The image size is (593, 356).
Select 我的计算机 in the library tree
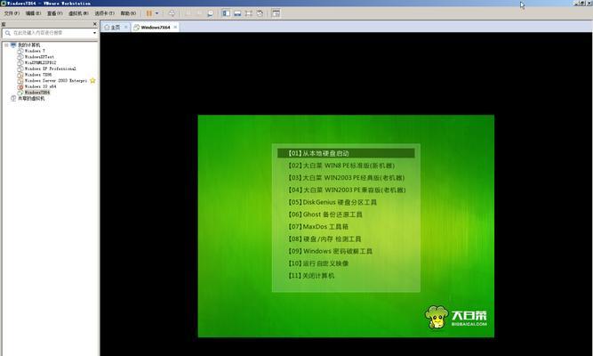coord(29,44)
